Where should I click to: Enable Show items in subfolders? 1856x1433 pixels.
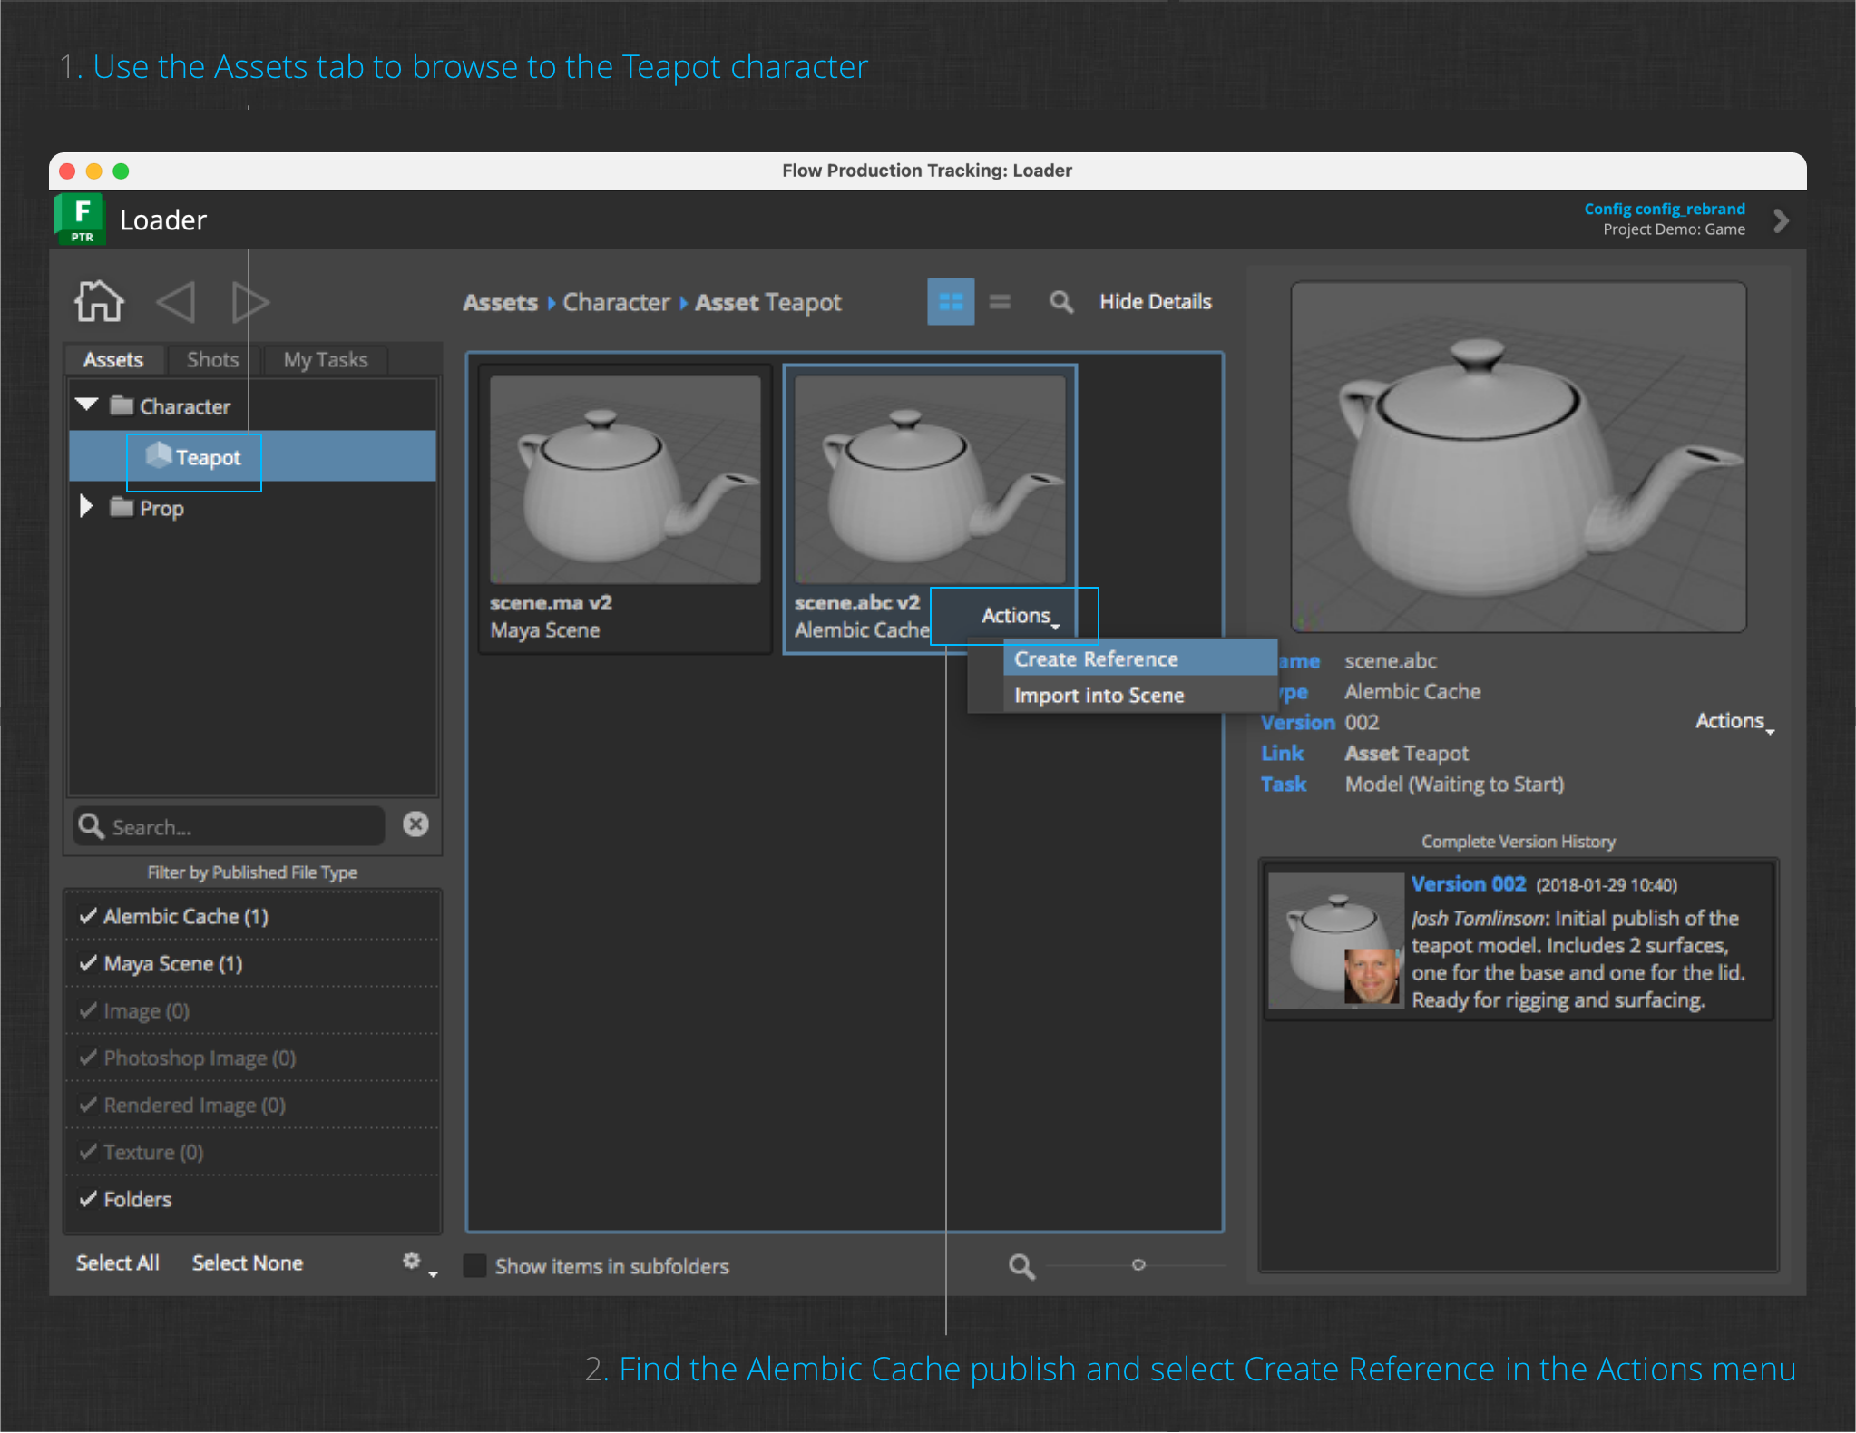pos(474,1265)
